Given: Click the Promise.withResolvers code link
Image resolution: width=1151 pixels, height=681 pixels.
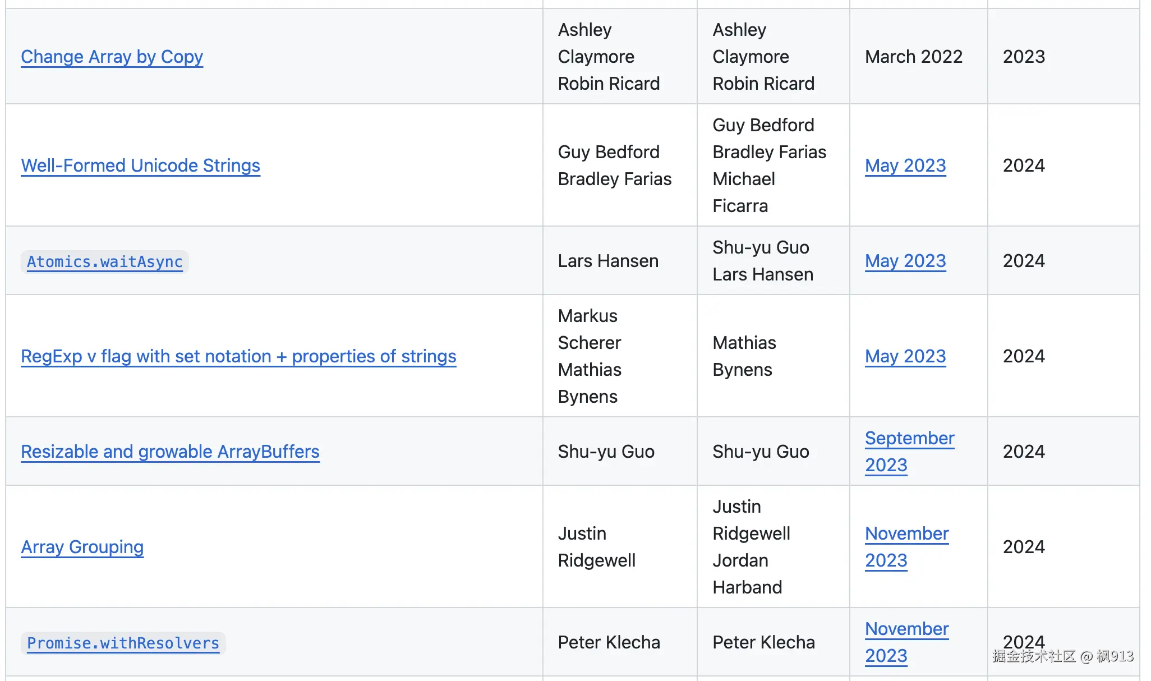Looking at the screenshot, I should click(123, 643).
